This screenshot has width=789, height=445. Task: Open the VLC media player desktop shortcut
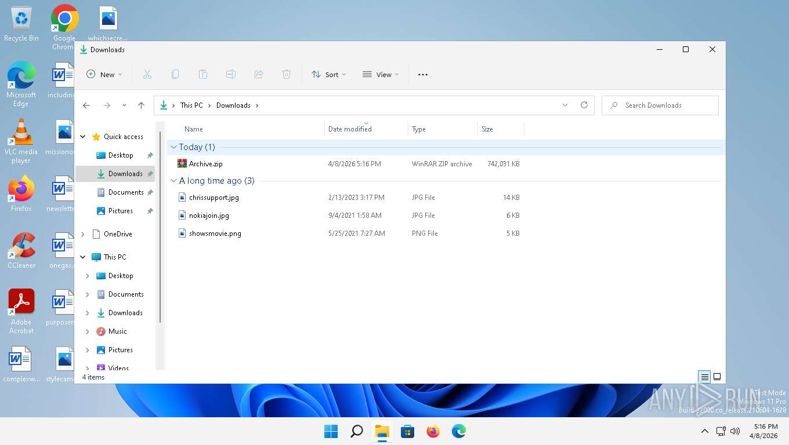pos(21,141)
